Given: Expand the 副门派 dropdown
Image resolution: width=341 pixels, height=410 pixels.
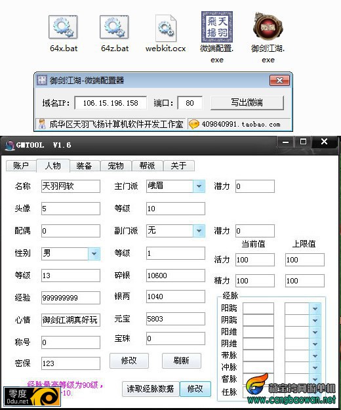Looking at the screenshot, I should coord(199,231).
